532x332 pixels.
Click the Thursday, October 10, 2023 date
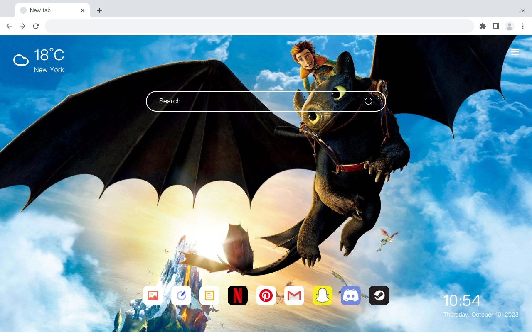tap(481, 315)
